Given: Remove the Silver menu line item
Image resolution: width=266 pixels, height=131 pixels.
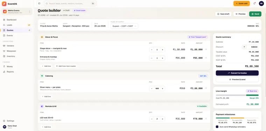Looking at the screenshot, I should (206, 88).
